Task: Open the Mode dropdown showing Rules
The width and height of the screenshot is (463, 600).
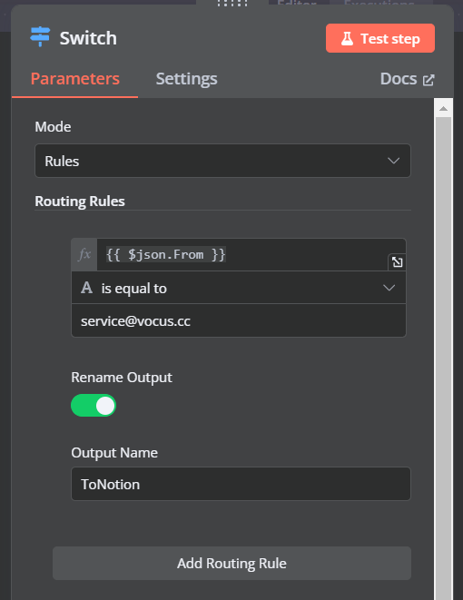Action: click(x=222, y=161)
